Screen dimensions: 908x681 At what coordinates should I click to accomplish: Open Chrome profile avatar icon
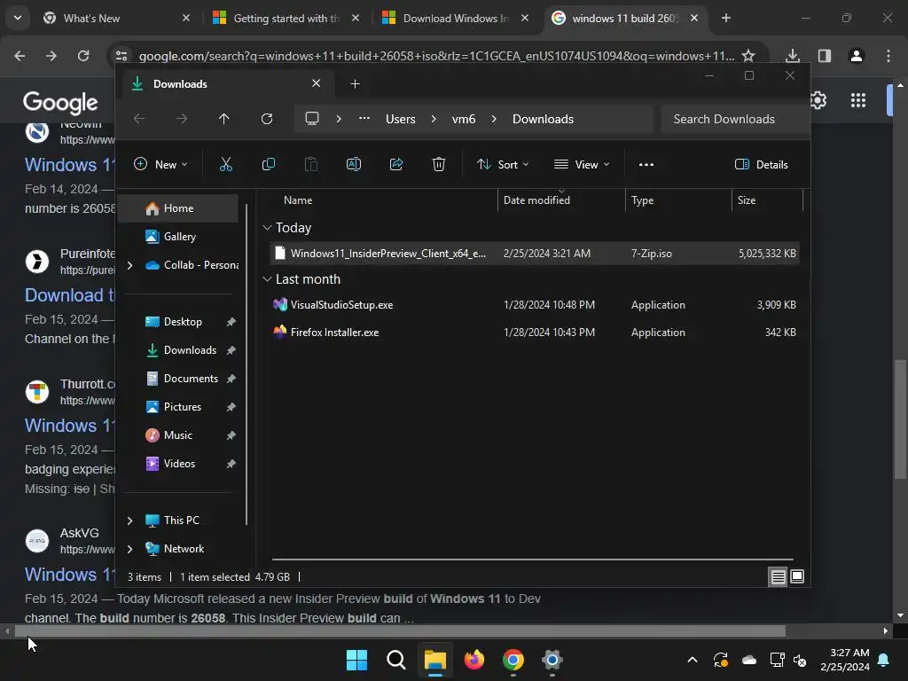[x=857, y=56]
